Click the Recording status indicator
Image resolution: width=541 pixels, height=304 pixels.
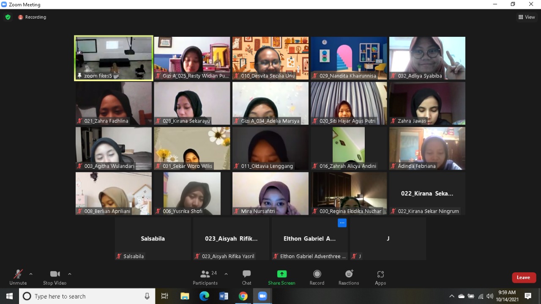point(32,17)
